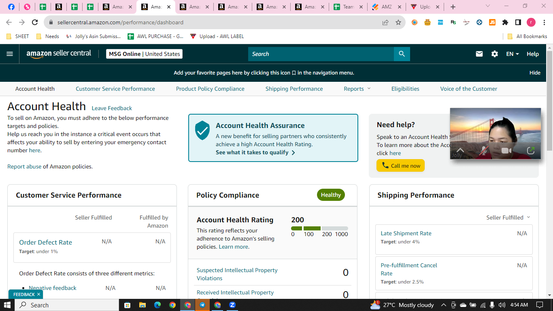Open the system volume speaker icon
The width and height of the screenshot is (553, 311).
tap(502, 305)
